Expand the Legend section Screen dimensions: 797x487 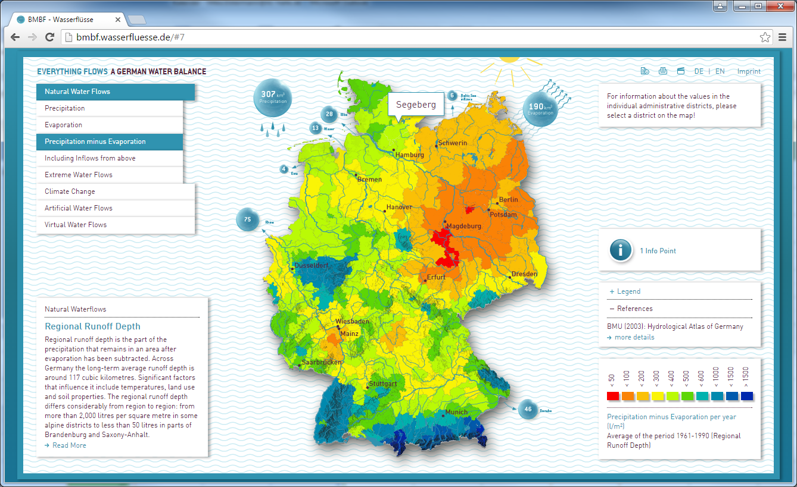[625, 291]
